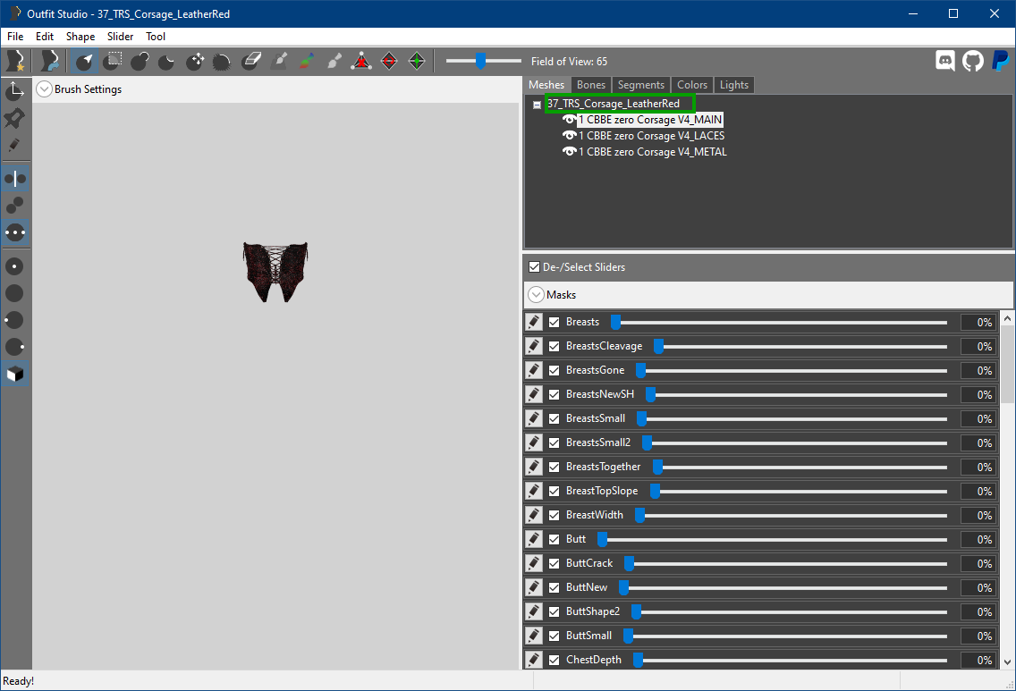Select the Smooth brush tool
The image size is (1016, 691).
click(222, 61)
